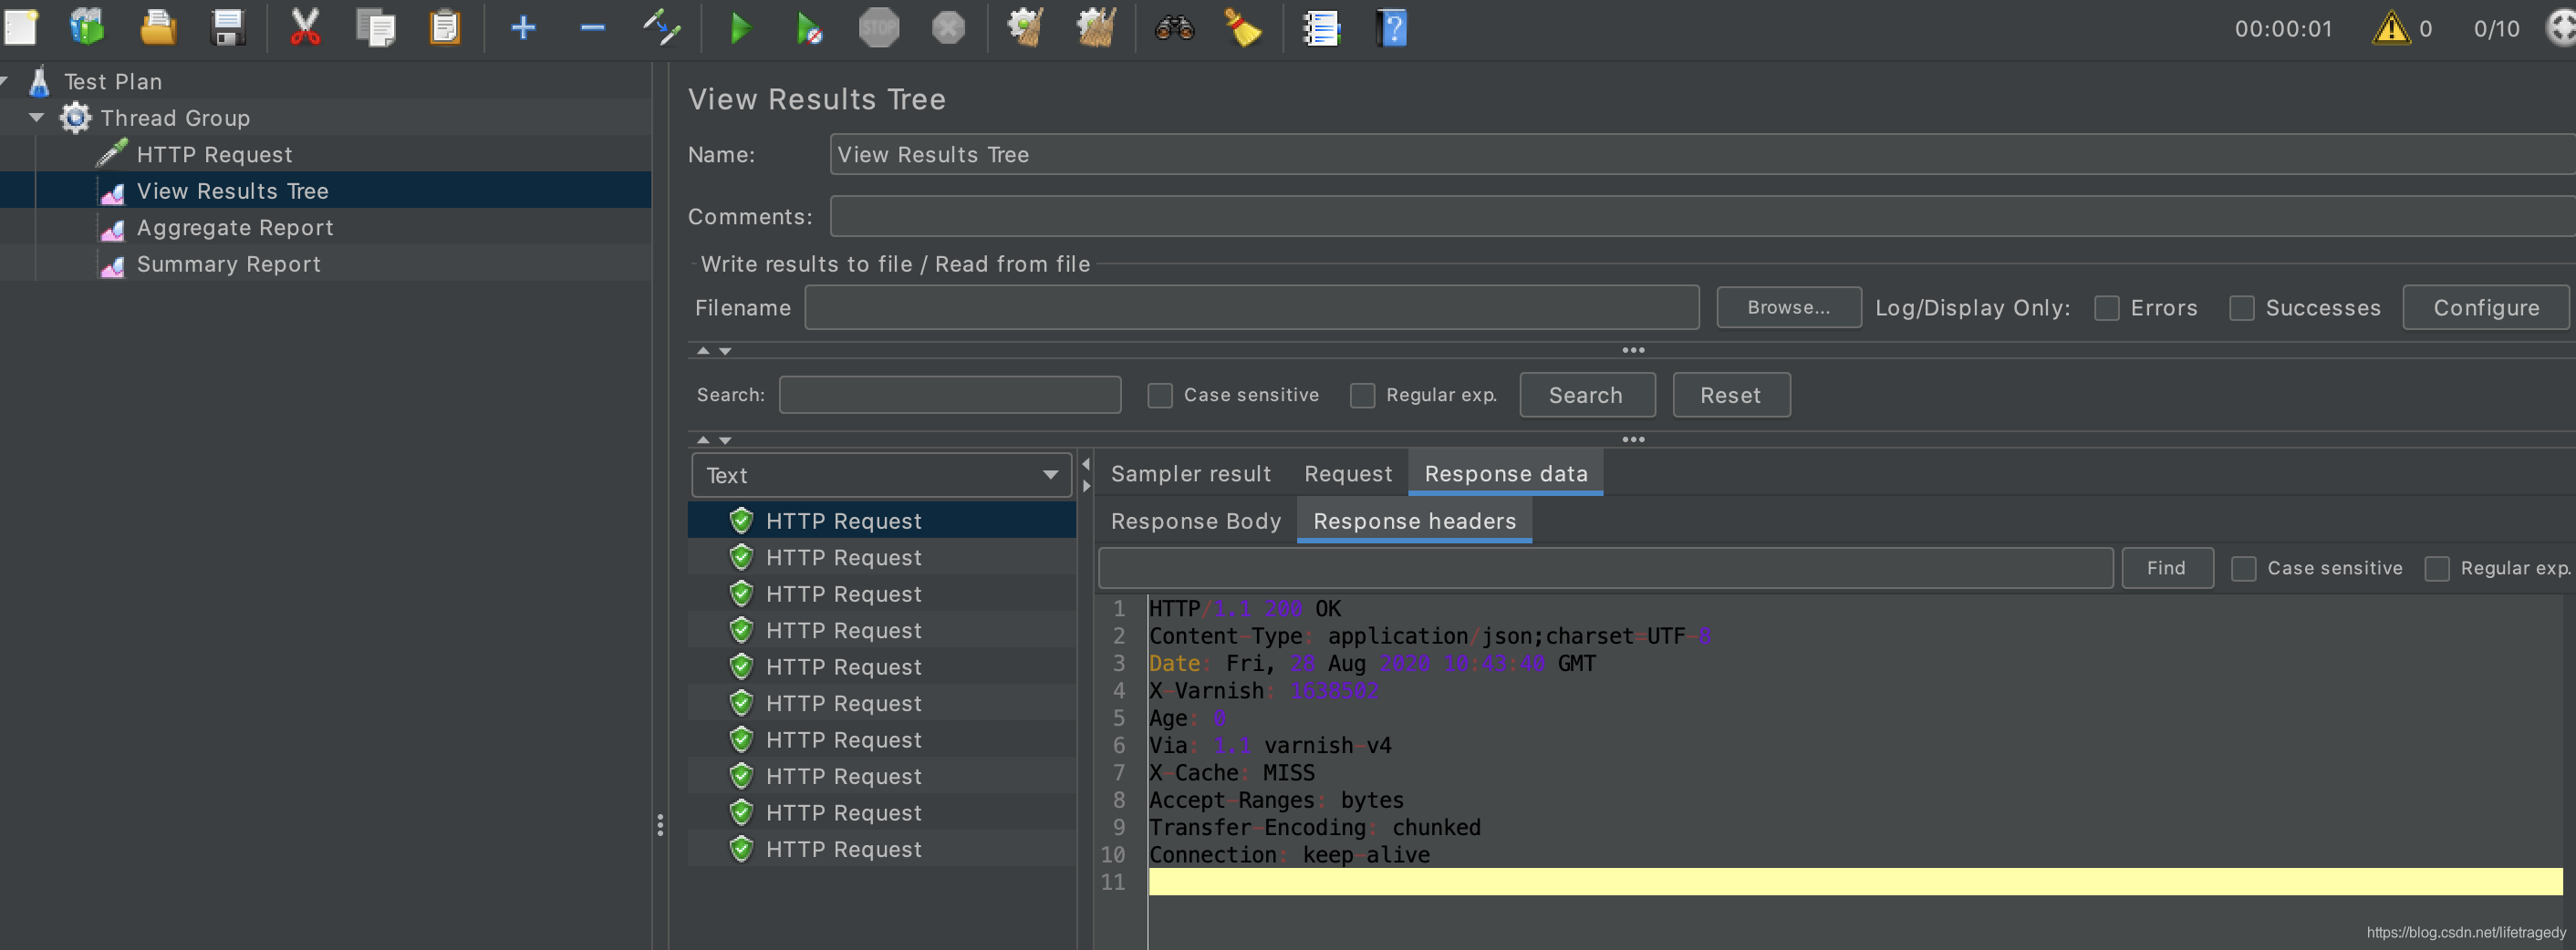Select Summary Report in the tree
Image resolution: width=2576 pixels, height=950 pixels.
[x=228, y=264]
